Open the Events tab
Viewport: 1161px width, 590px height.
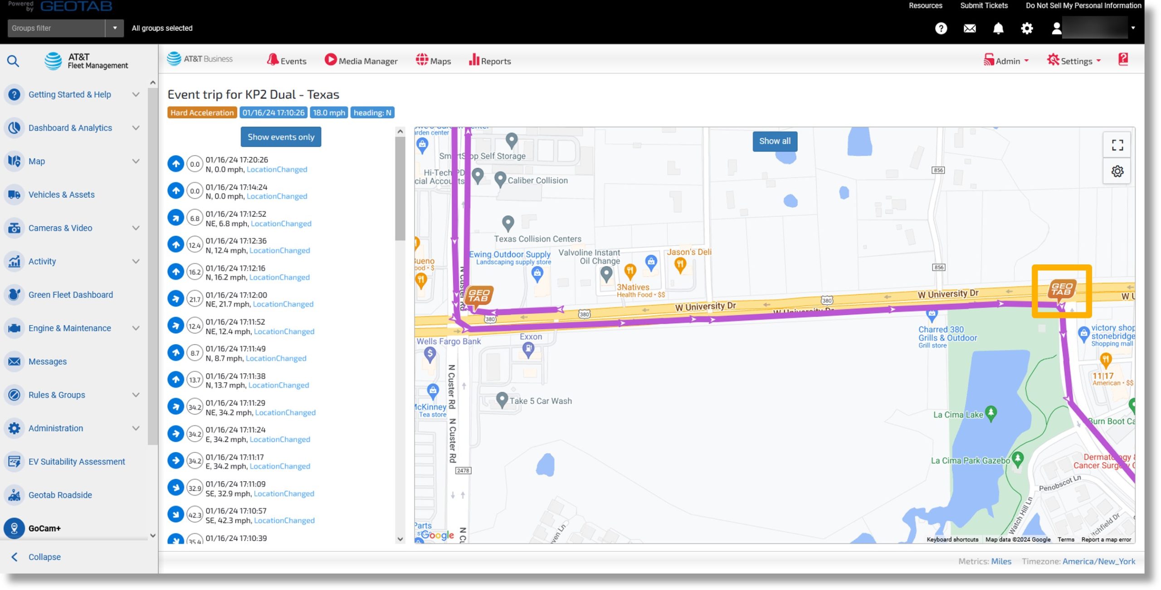point(287,61)
